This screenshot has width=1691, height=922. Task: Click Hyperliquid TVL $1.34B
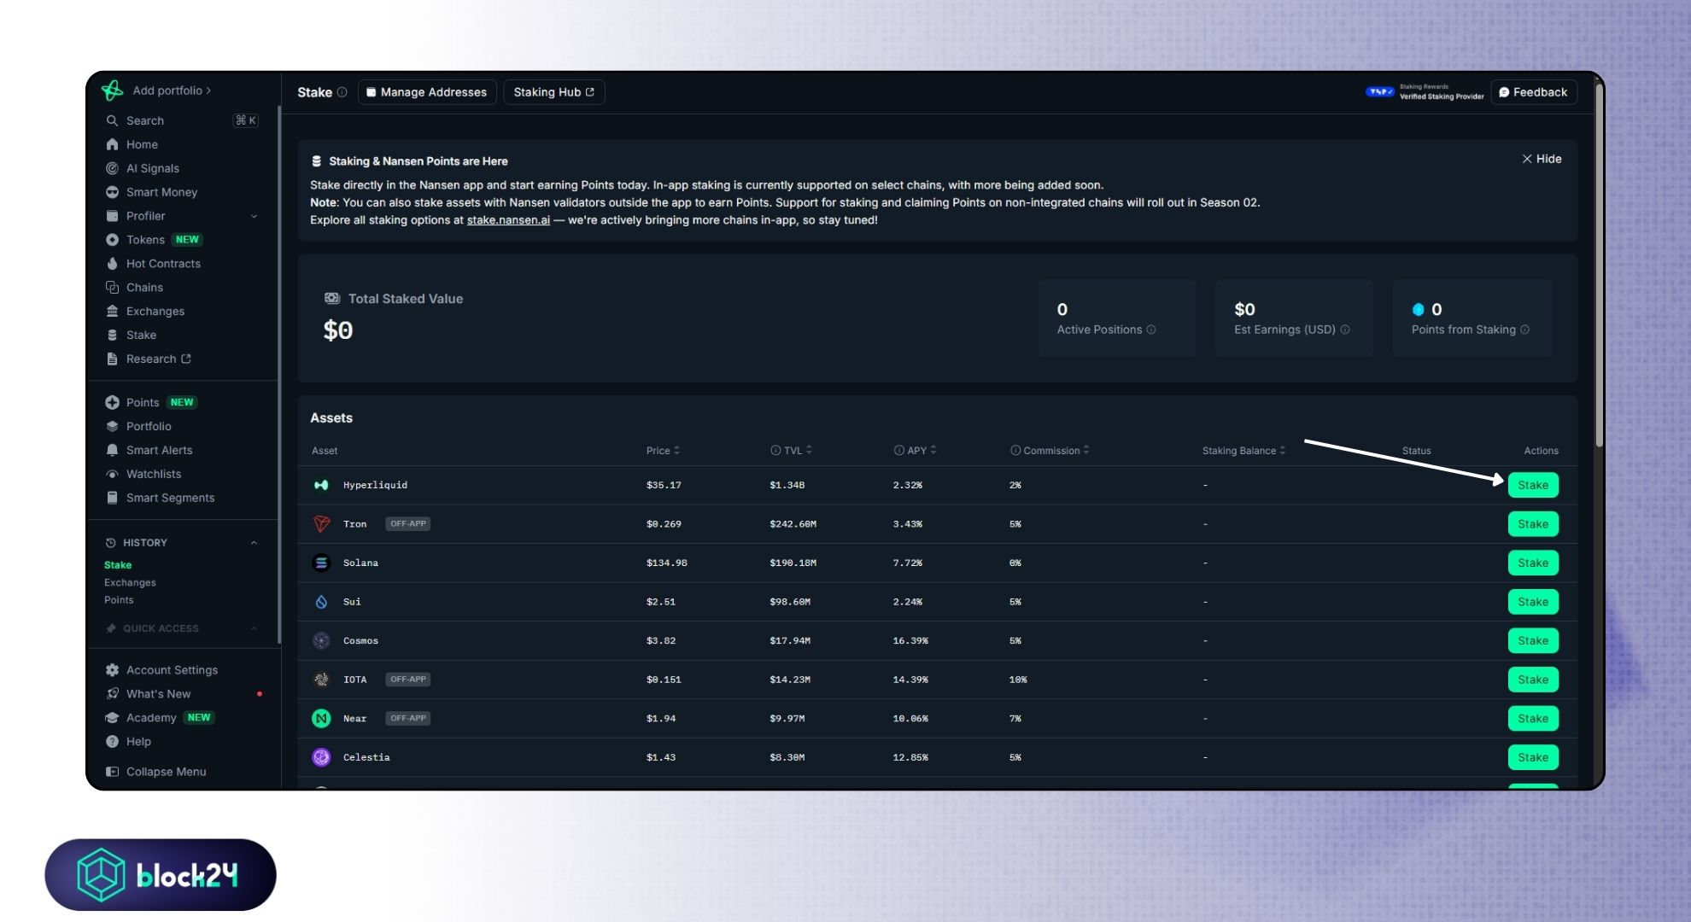tap(787, 485)
